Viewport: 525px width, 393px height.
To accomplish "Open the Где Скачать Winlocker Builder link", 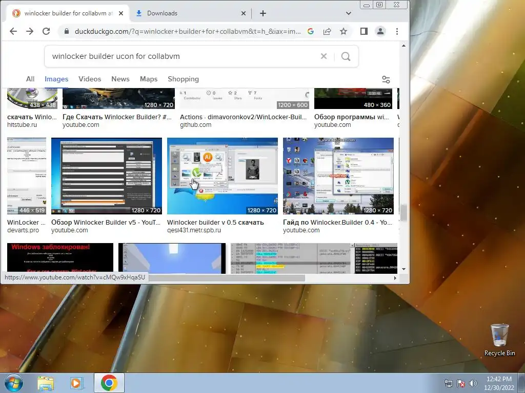I will [117, 117].
